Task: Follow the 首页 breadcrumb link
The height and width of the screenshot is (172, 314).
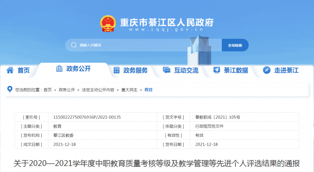Action: pyautogui.click(x=48, y=90)
